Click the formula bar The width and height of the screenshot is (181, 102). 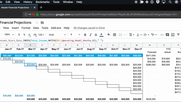[x=90, y=41]
